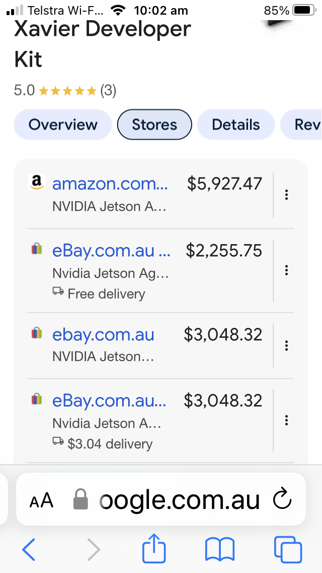
Task: Tap Safari's back arrow button
Action: 29,549
